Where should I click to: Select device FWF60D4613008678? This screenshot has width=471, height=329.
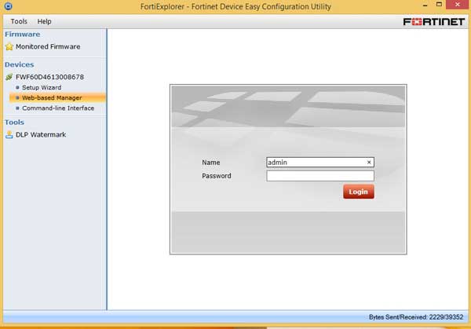tap(49, 77)
